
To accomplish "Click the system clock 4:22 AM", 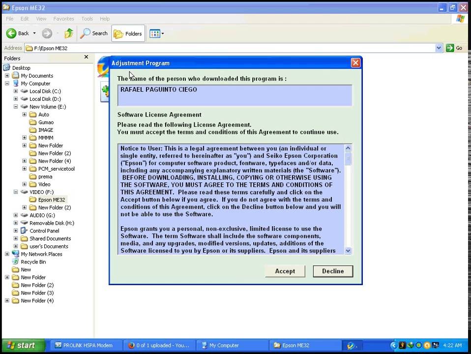I will [x=452, y=345].
